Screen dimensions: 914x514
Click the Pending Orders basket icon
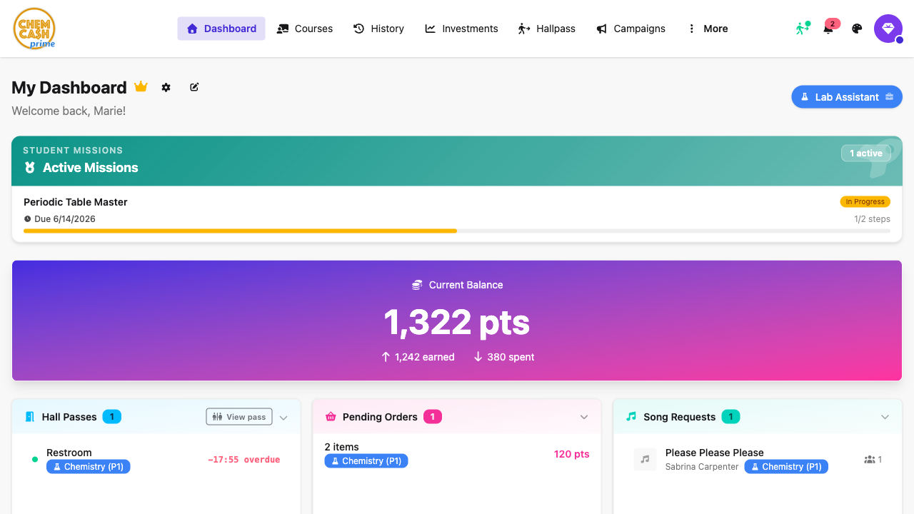coord(331,417)
